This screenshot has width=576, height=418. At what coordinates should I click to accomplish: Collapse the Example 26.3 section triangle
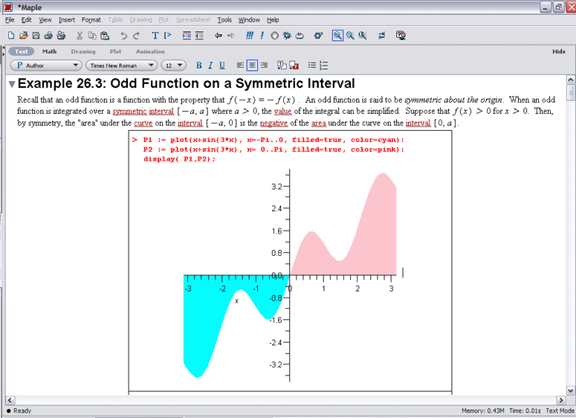pyautogui.click(x=12, y=84)
